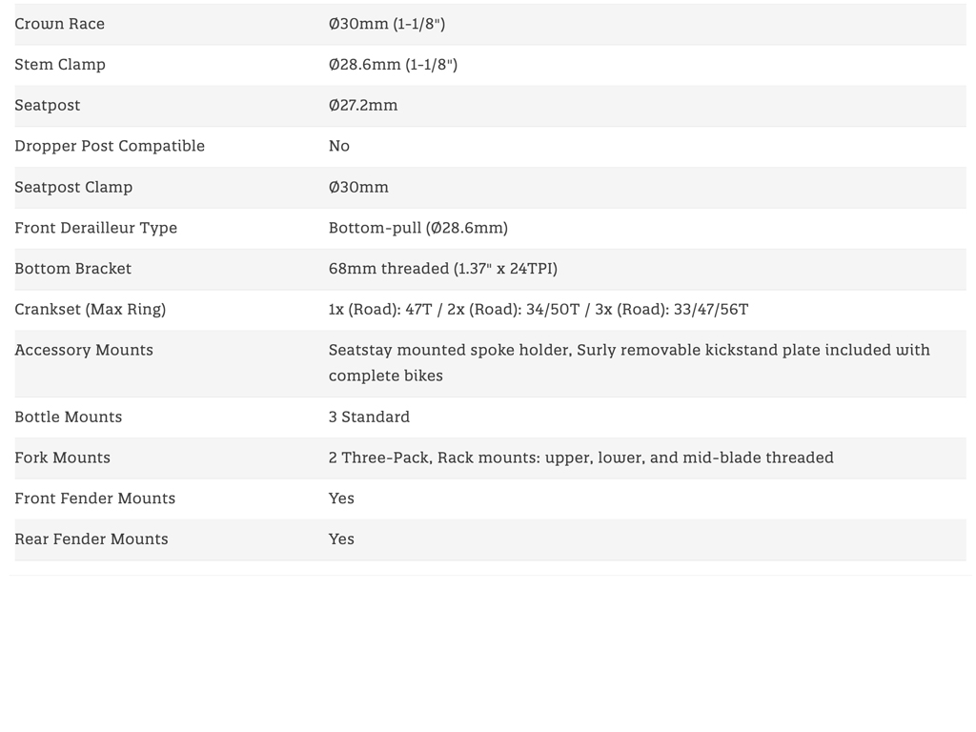The height and width of the screenshot is (732, 976).
Task: Select the Accessory Mounts label
Action: coord(84,350)
